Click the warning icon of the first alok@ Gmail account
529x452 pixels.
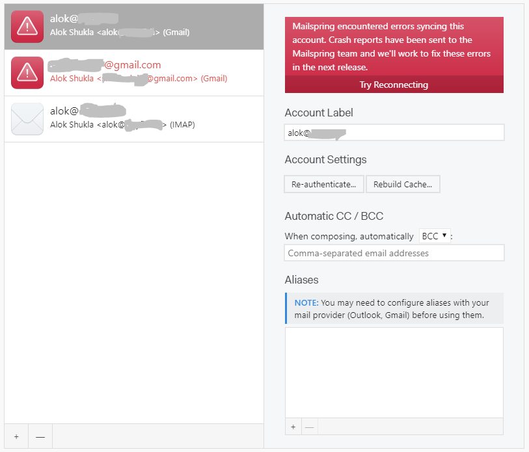[27, 27]
